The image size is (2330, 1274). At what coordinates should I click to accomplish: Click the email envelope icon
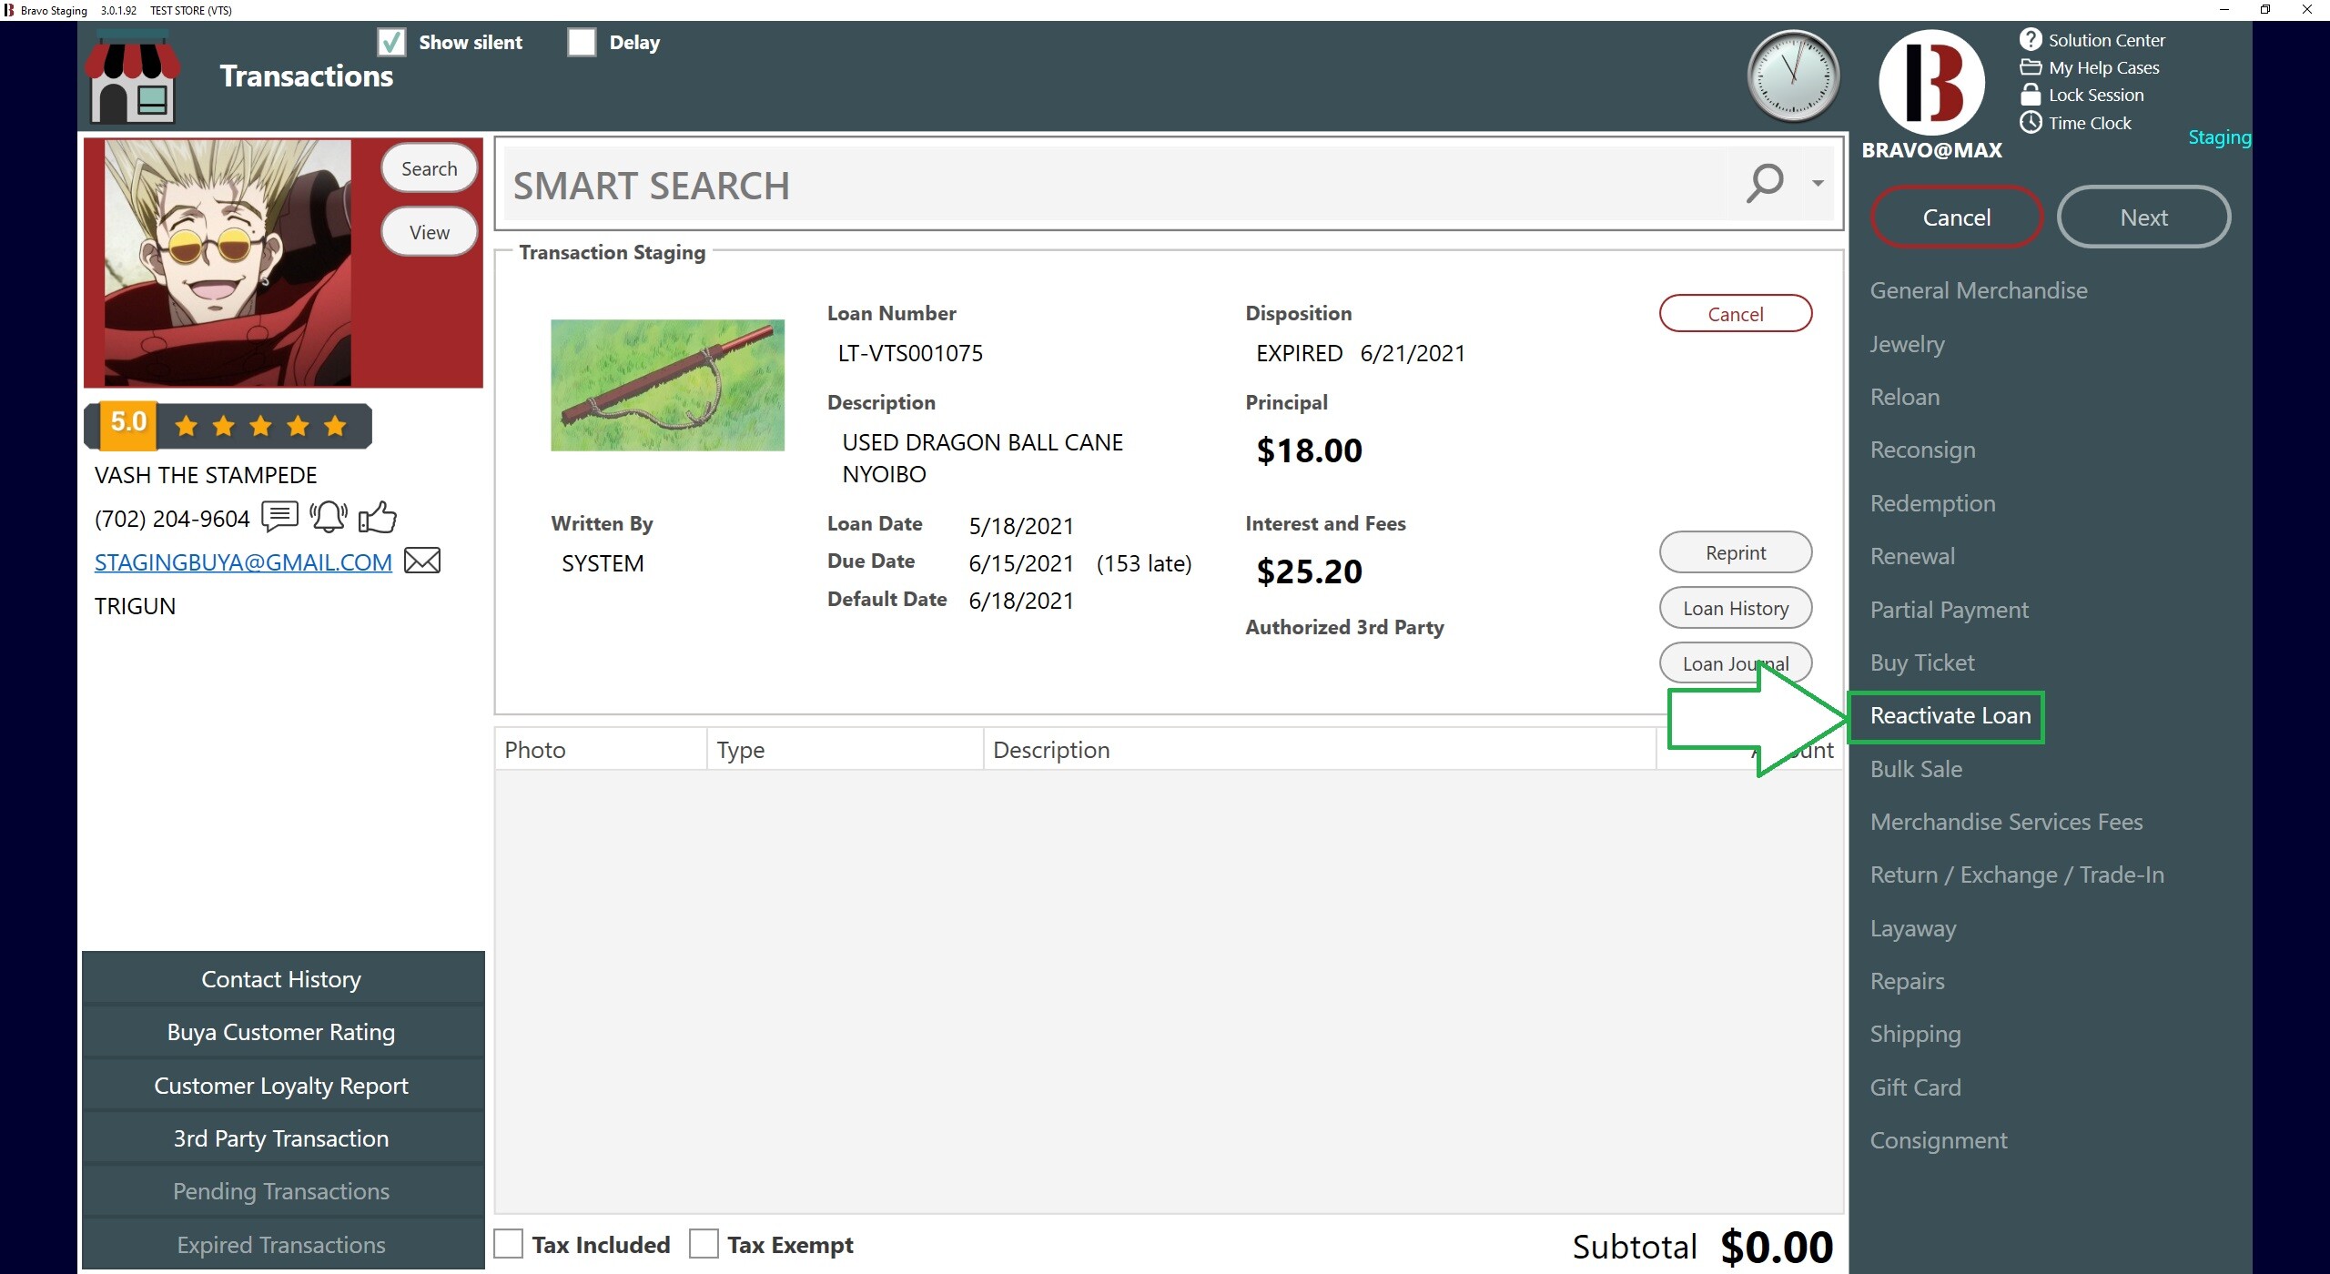(421, 561)
